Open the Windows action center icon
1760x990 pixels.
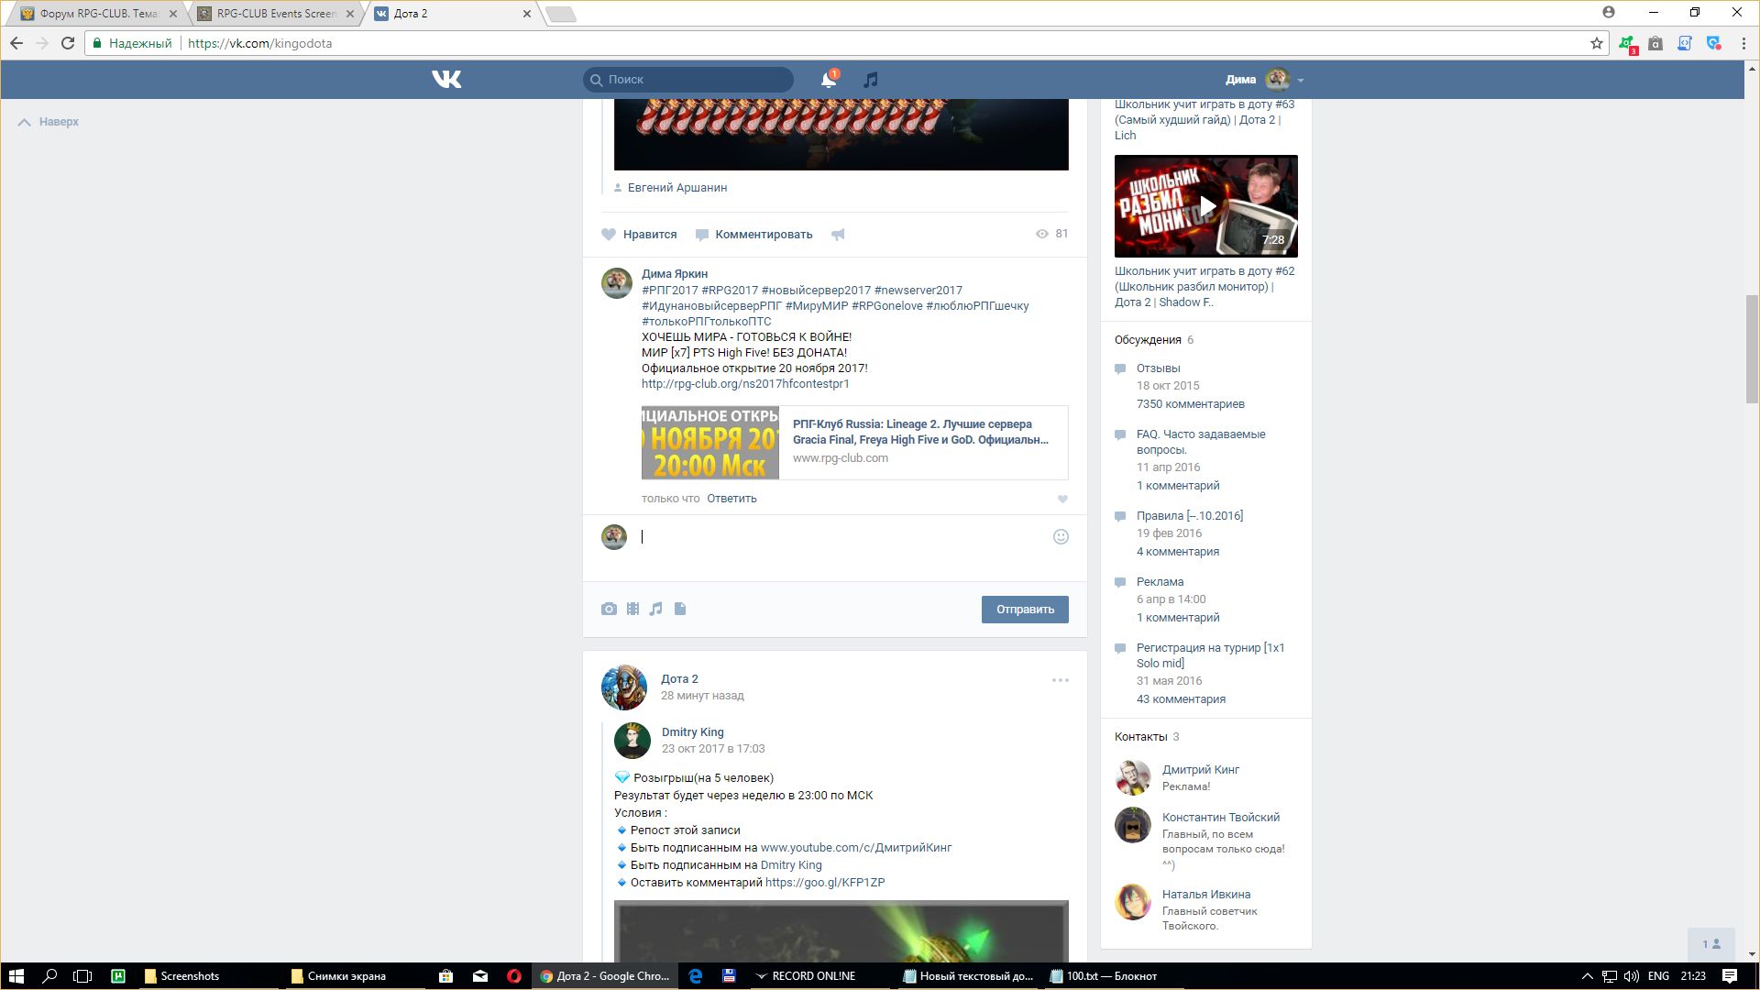[1730, 976]
